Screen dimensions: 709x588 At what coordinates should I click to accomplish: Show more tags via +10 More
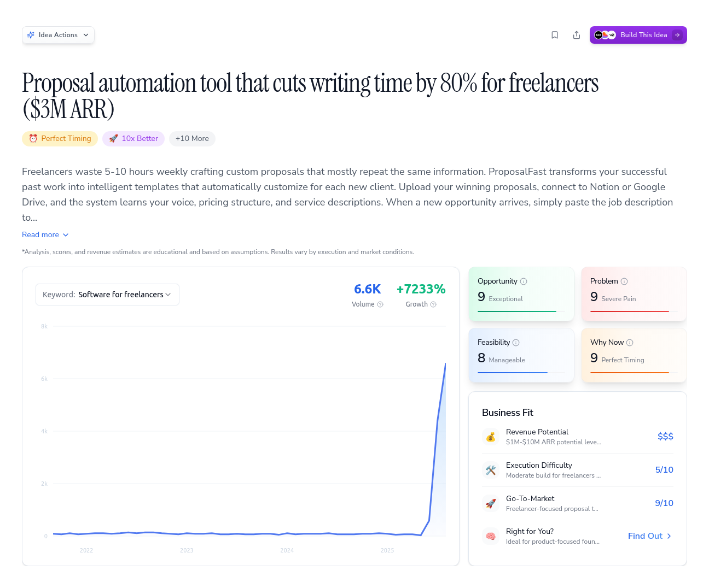tap(192, 139)
